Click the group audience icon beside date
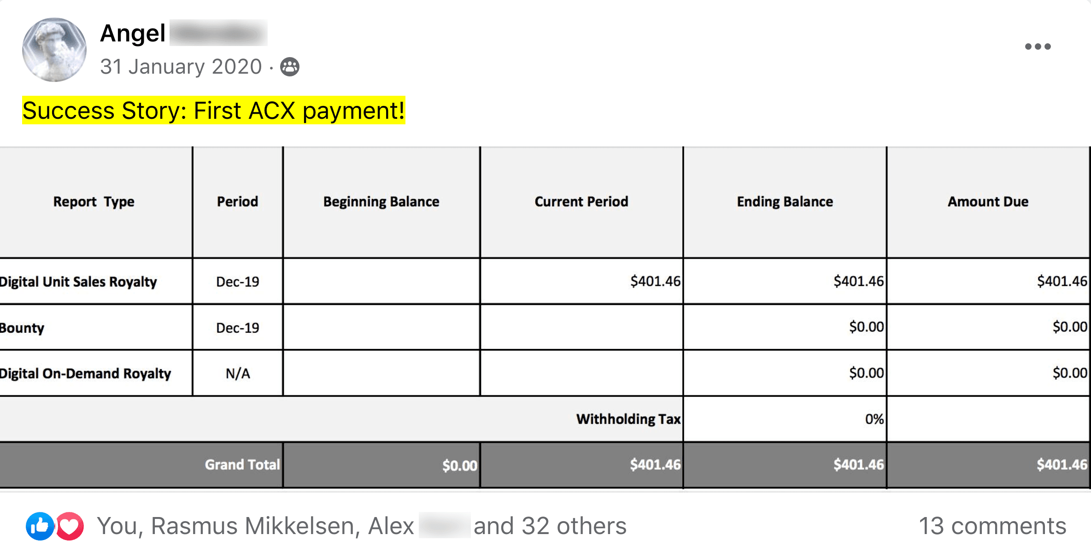 (x=290, y=67)
